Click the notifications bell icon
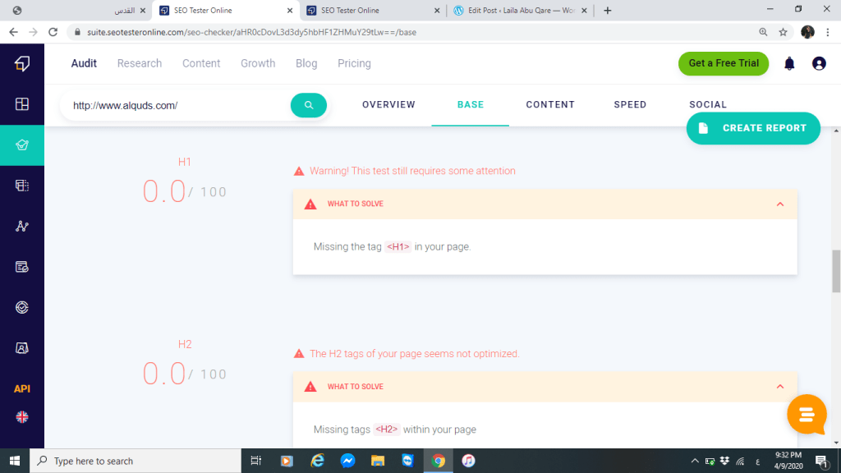Viewport: 841px width, 473px height. coord(789,64)
